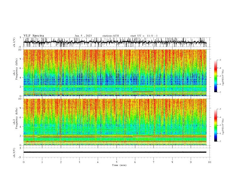Click the ch.1 spectrogram plot

tap(115, 73)
